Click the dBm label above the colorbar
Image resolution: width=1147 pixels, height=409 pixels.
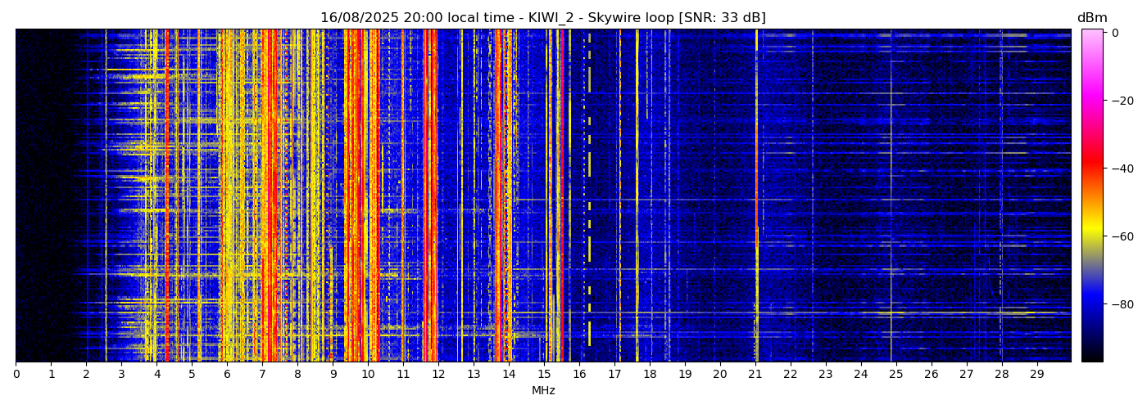click(x=1091, y=18)
